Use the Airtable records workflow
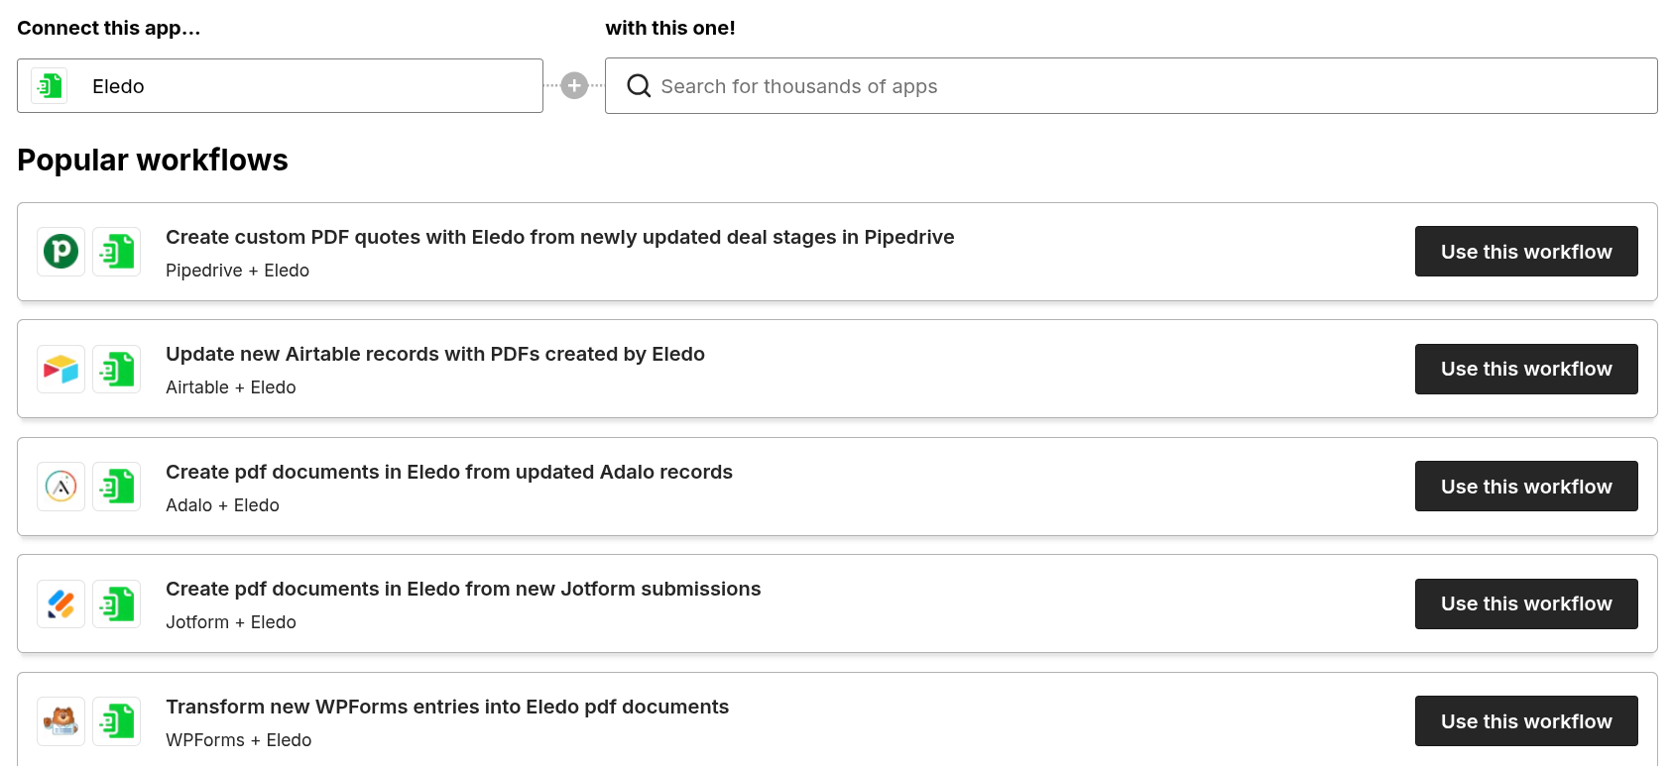This screenshot has width=1672, height=766. click(1525, 370)
